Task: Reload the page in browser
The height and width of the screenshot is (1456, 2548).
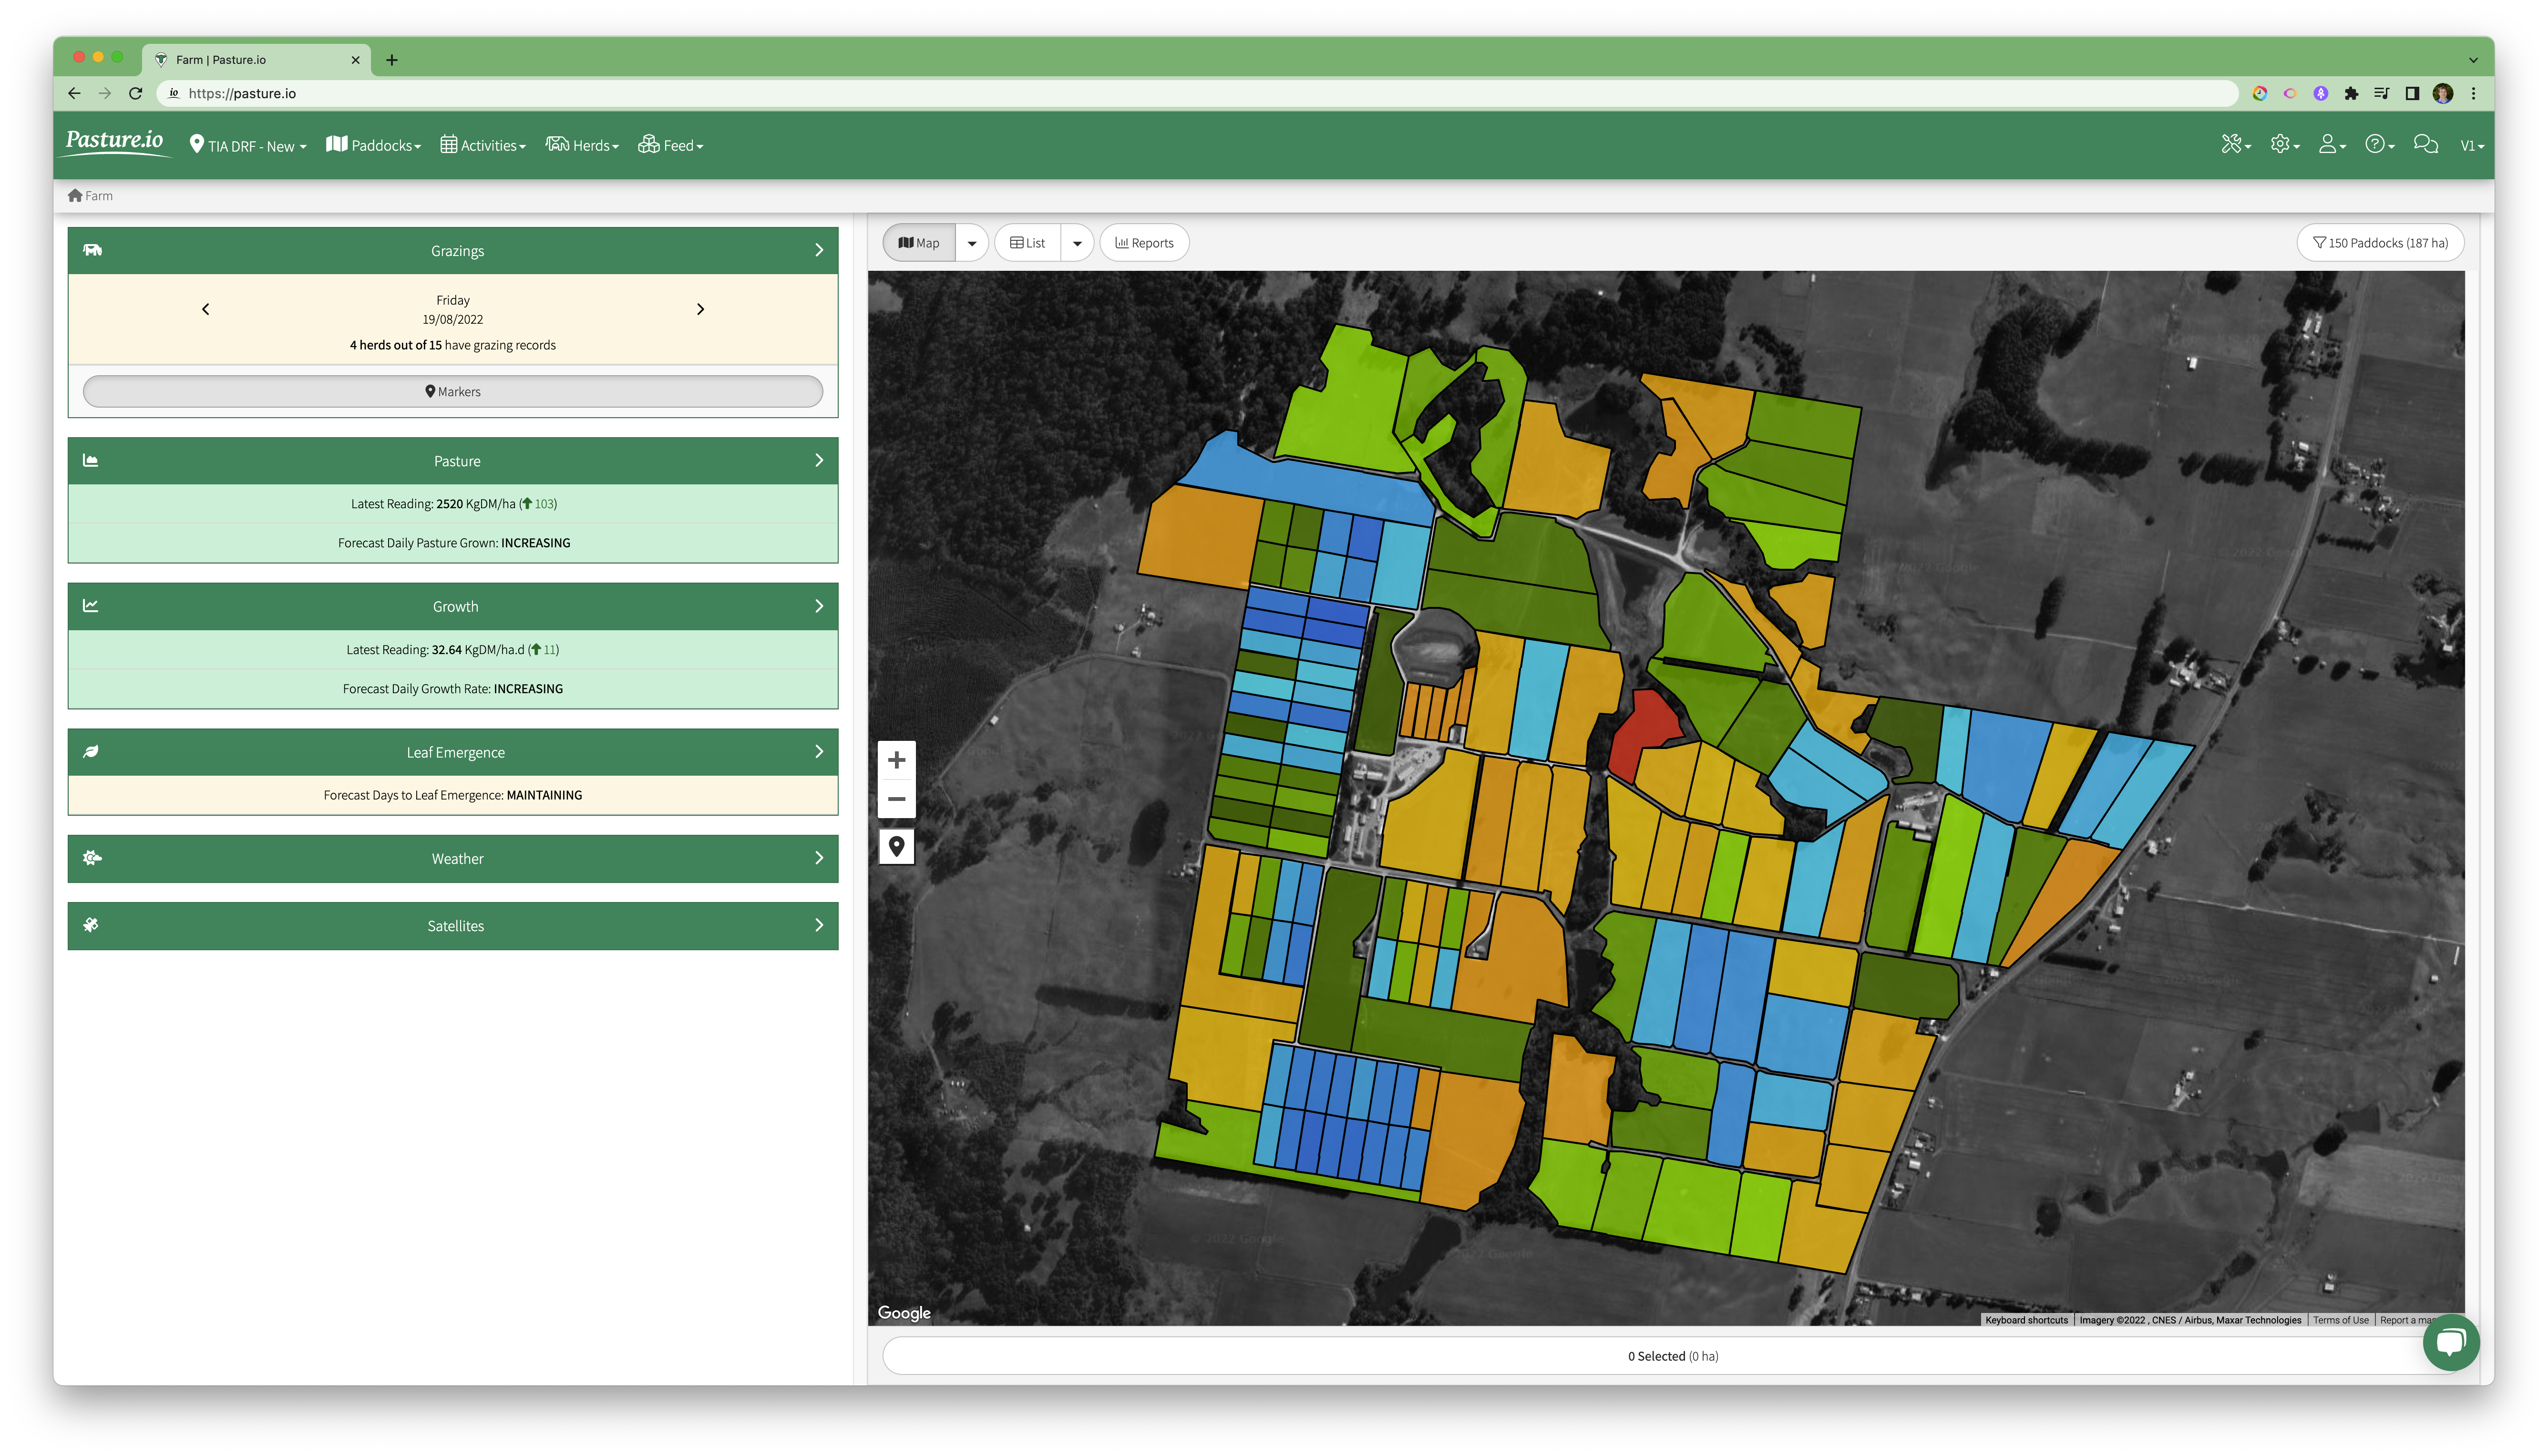Action: coord(136,93)
